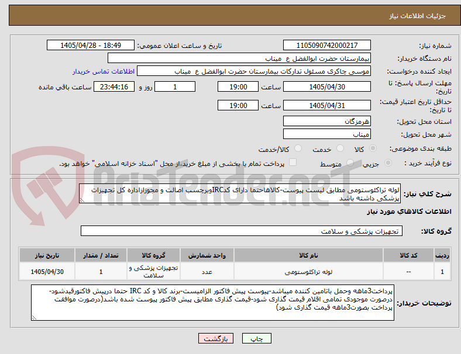Click the واحد شمارش column header
461x354 pixels.
207,255
